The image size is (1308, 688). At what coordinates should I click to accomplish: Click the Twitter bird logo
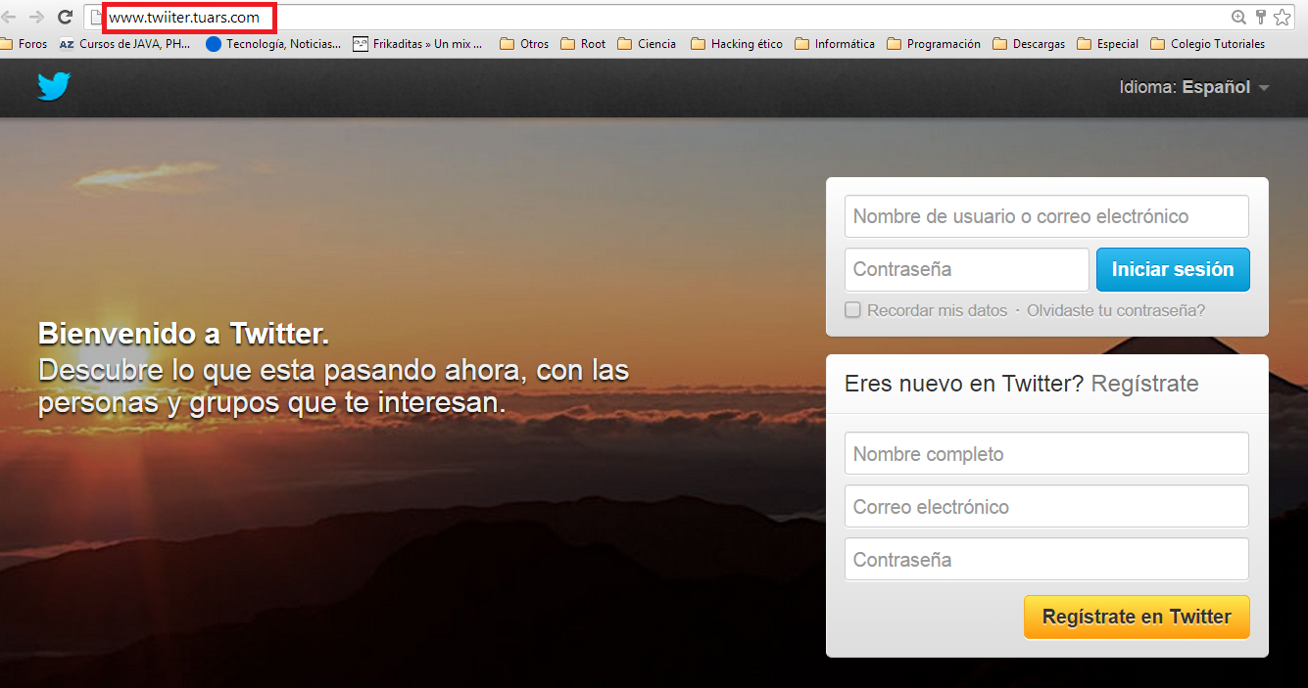(x=54, y=86)
